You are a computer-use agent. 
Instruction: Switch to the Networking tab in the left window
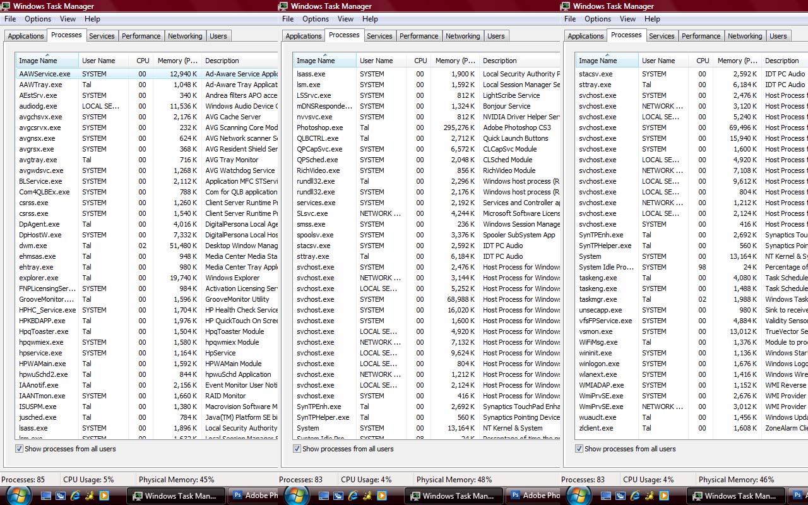point(185,36)
